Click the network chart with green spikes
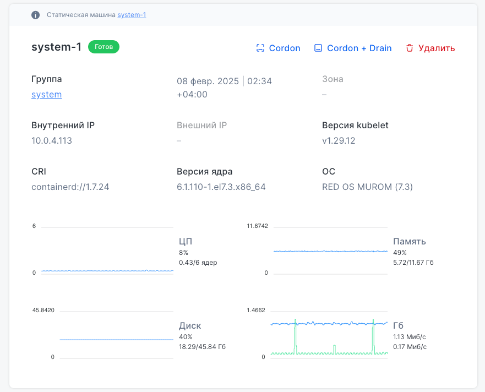Viewport: 485px width, 392px height. tap(329, 335)
